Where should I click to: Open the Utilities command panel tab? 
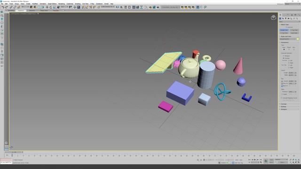click(x=299, y=15)
